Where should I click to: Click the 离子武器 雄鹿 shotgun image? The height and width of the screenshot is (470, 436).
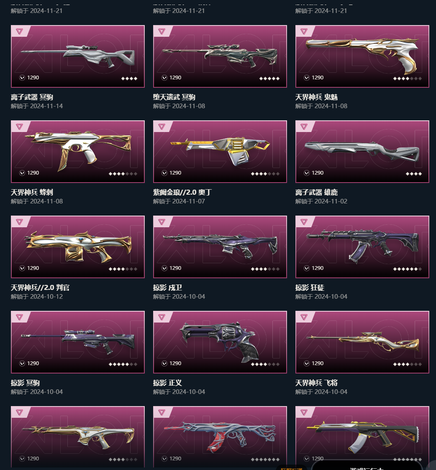362,150
